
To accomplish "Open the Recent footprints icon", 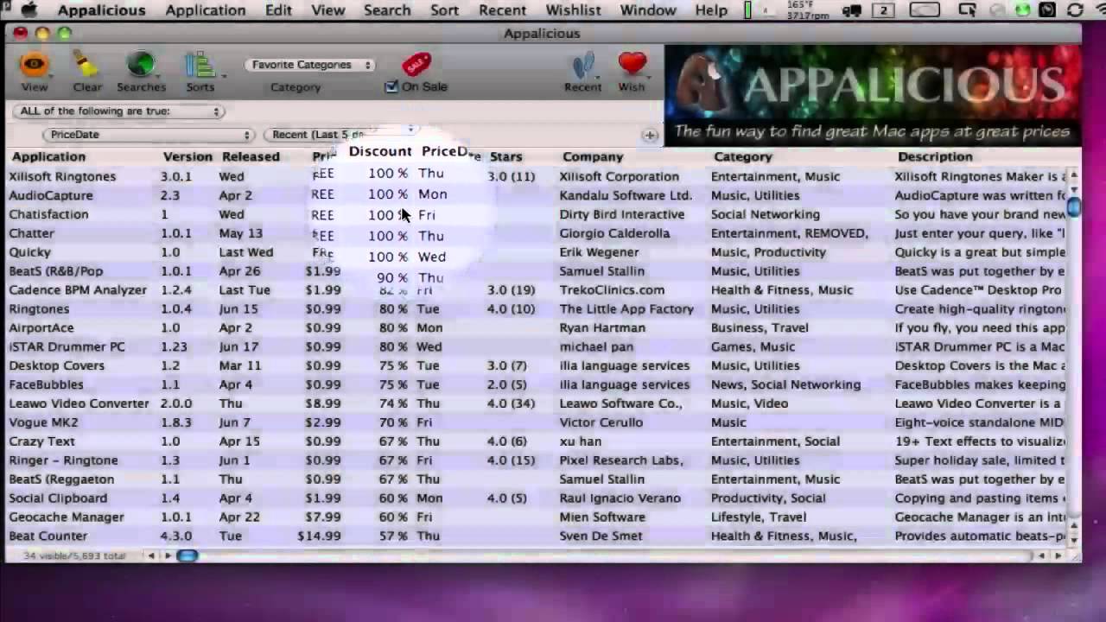I will tap(583, 65).
